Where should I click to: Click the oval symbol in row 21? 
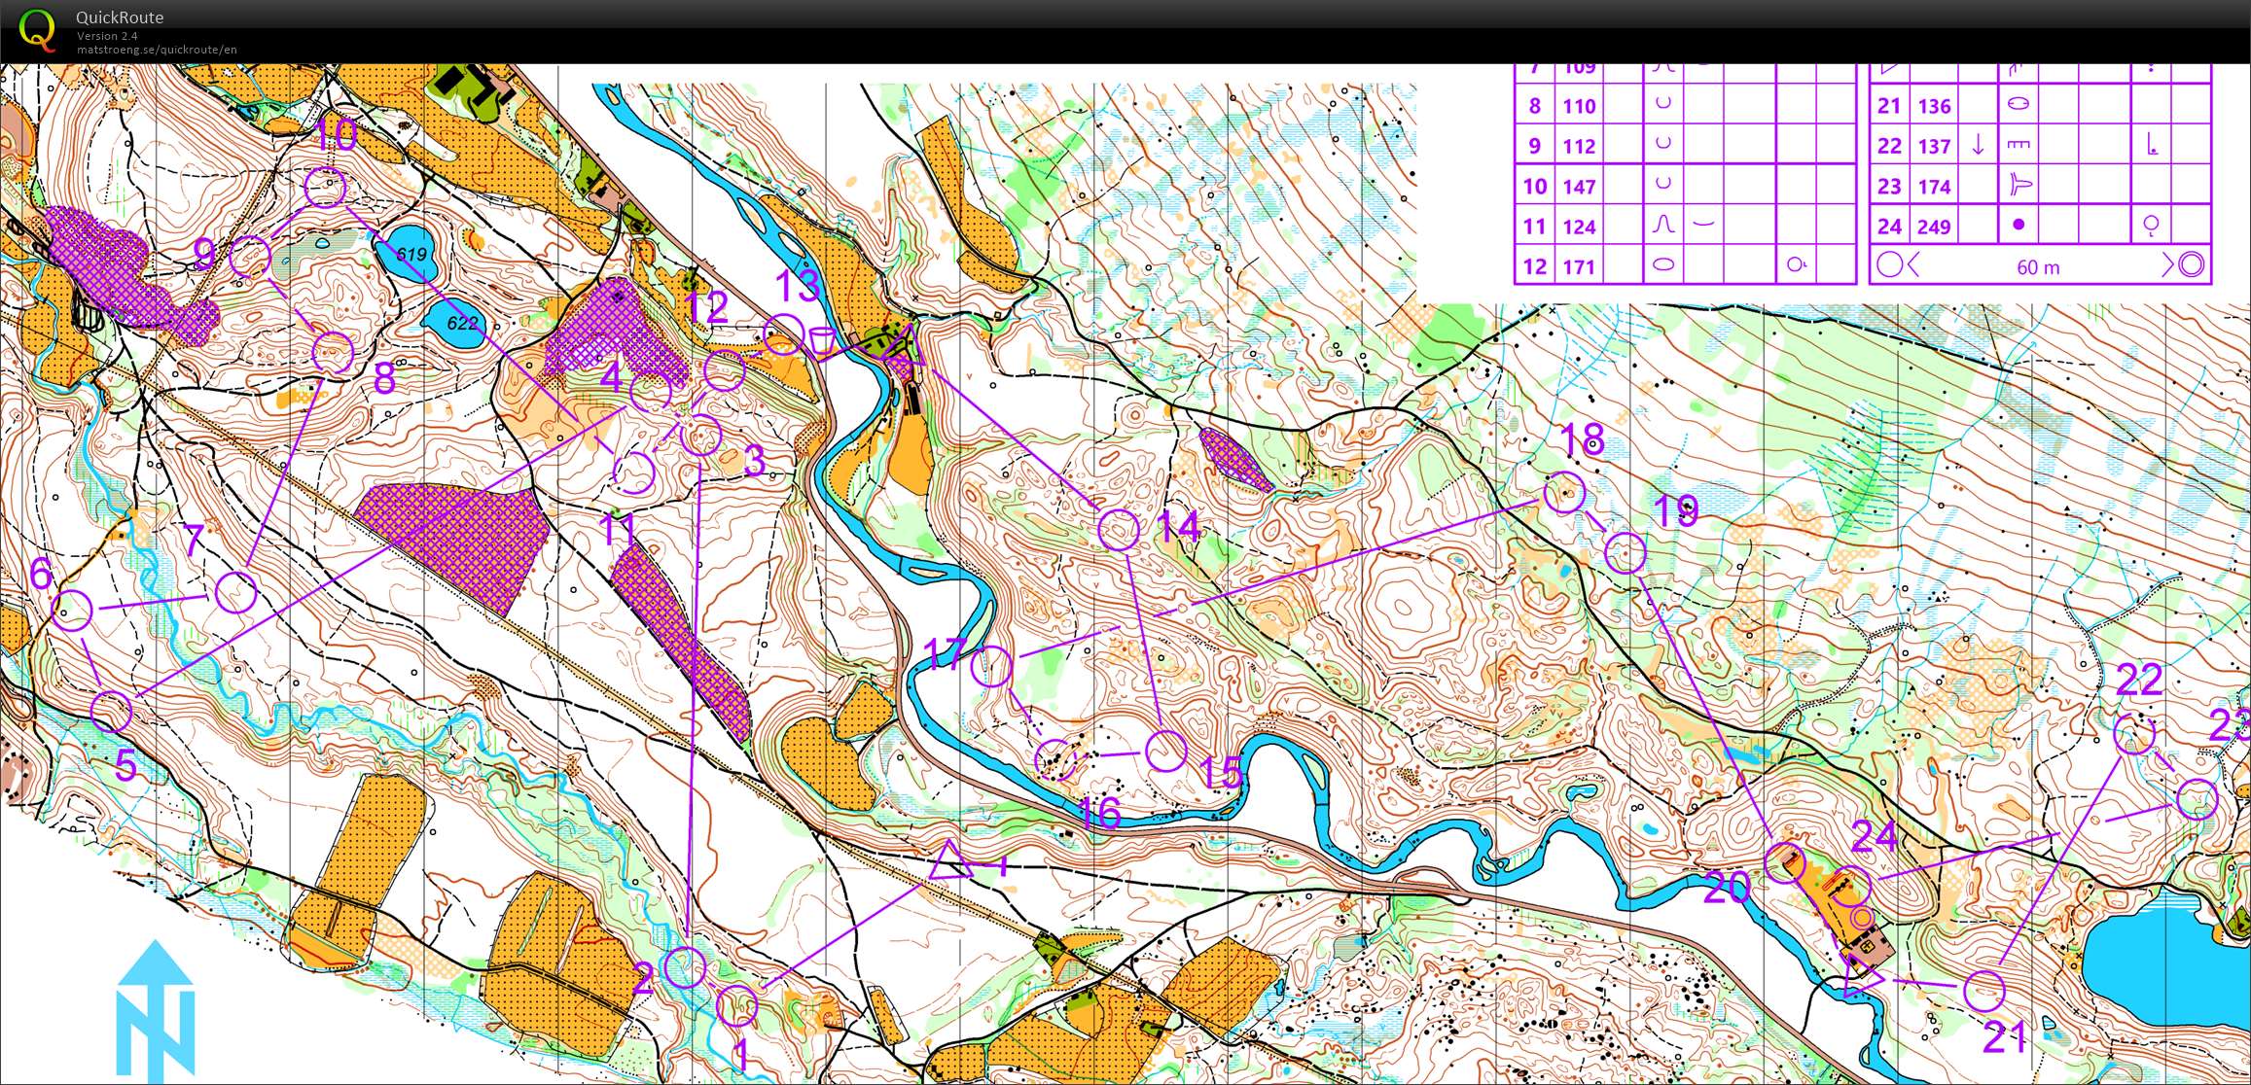click(x=2019, y=104)
